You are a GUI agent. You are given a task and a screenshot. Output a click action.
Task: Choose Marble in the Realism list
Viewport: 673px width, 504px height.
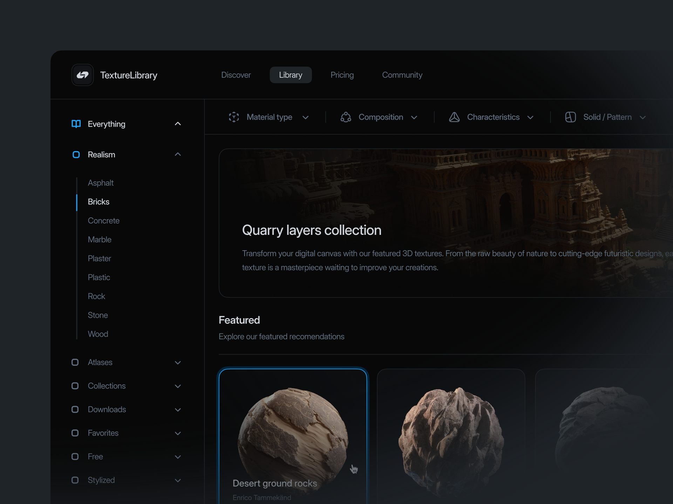coord(100,239)
